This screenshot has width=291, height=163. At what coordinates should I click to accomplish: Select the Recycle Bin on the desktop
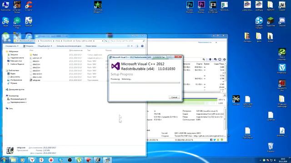coord(271,147)
